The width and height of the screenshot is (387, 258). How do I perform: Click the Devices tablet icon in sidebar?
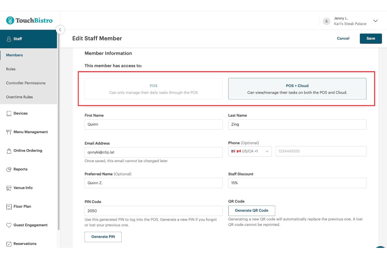click(9, 113)
